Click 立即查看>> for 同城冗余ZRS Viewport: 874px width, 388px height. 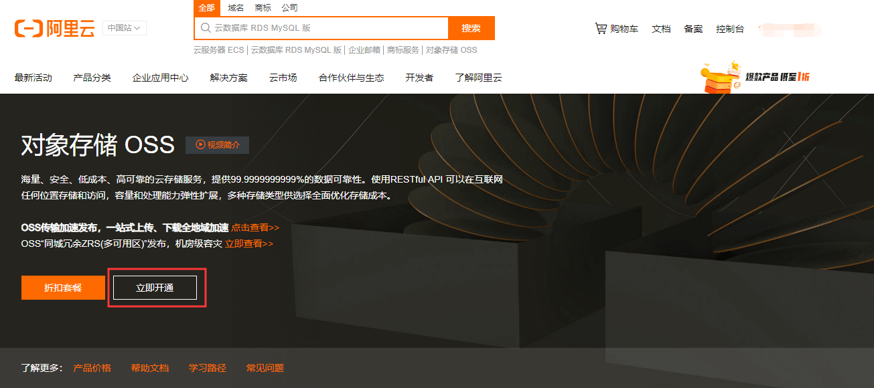[249, 244]
